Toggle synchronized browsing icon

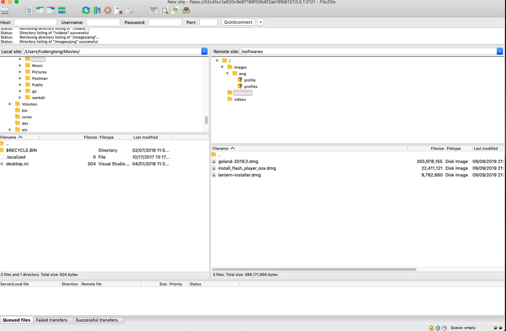coord(175,10)
